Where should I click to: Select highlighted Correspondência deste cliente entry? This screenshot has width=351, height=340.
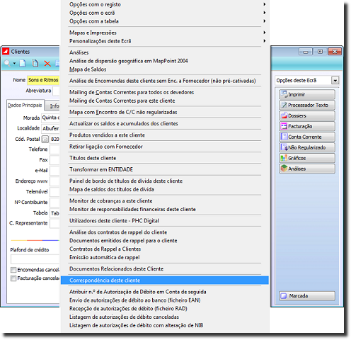[x=165, y=280]
